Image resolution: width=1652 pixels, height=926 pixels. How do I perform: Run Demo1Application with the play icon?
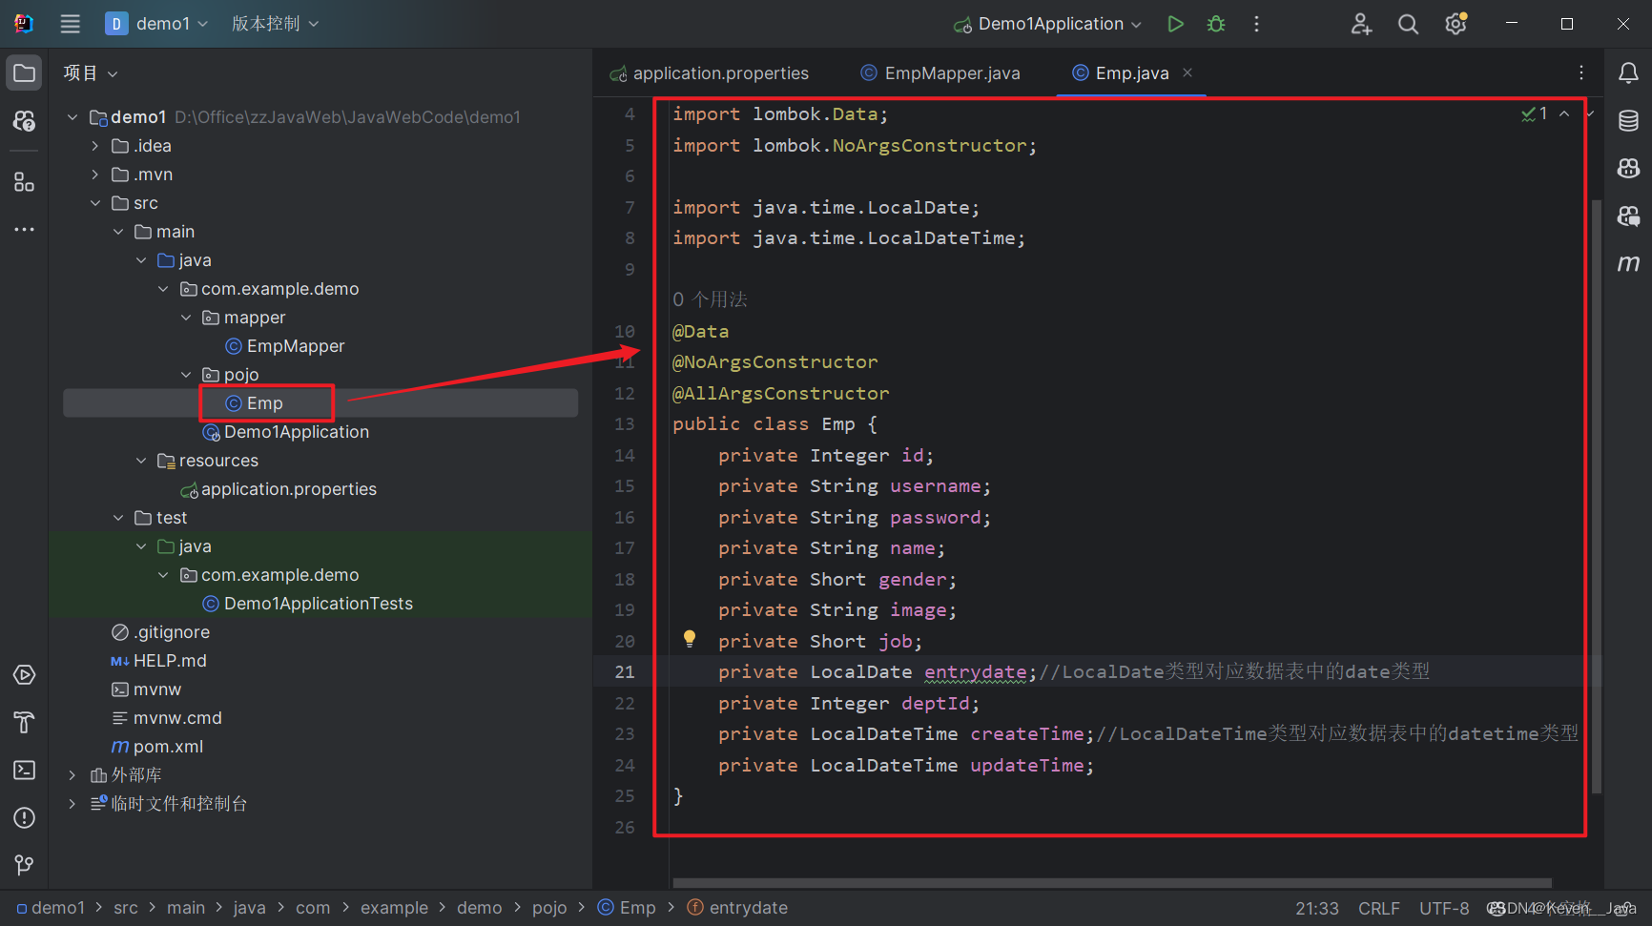tap(1175, 24)
